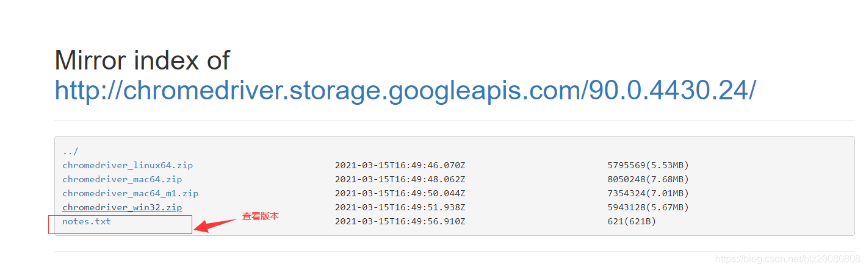Click the 7354324(7.01MB) file size
Image resolution: width=866 pixels, height=270 pixels.
click(648, 193)
